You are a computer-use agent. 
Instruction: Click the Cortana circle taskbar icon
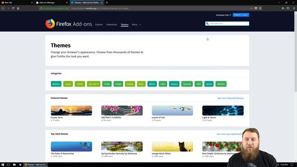[x=8, y=165]
